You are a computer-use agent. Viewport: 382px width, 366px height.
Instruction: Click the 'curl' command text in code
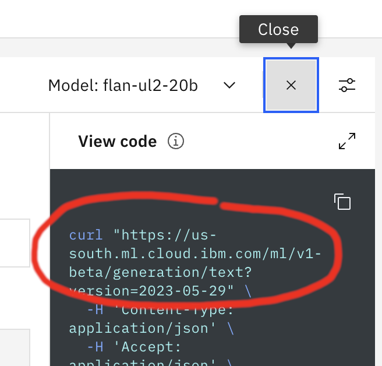click(x=86, y=235)
